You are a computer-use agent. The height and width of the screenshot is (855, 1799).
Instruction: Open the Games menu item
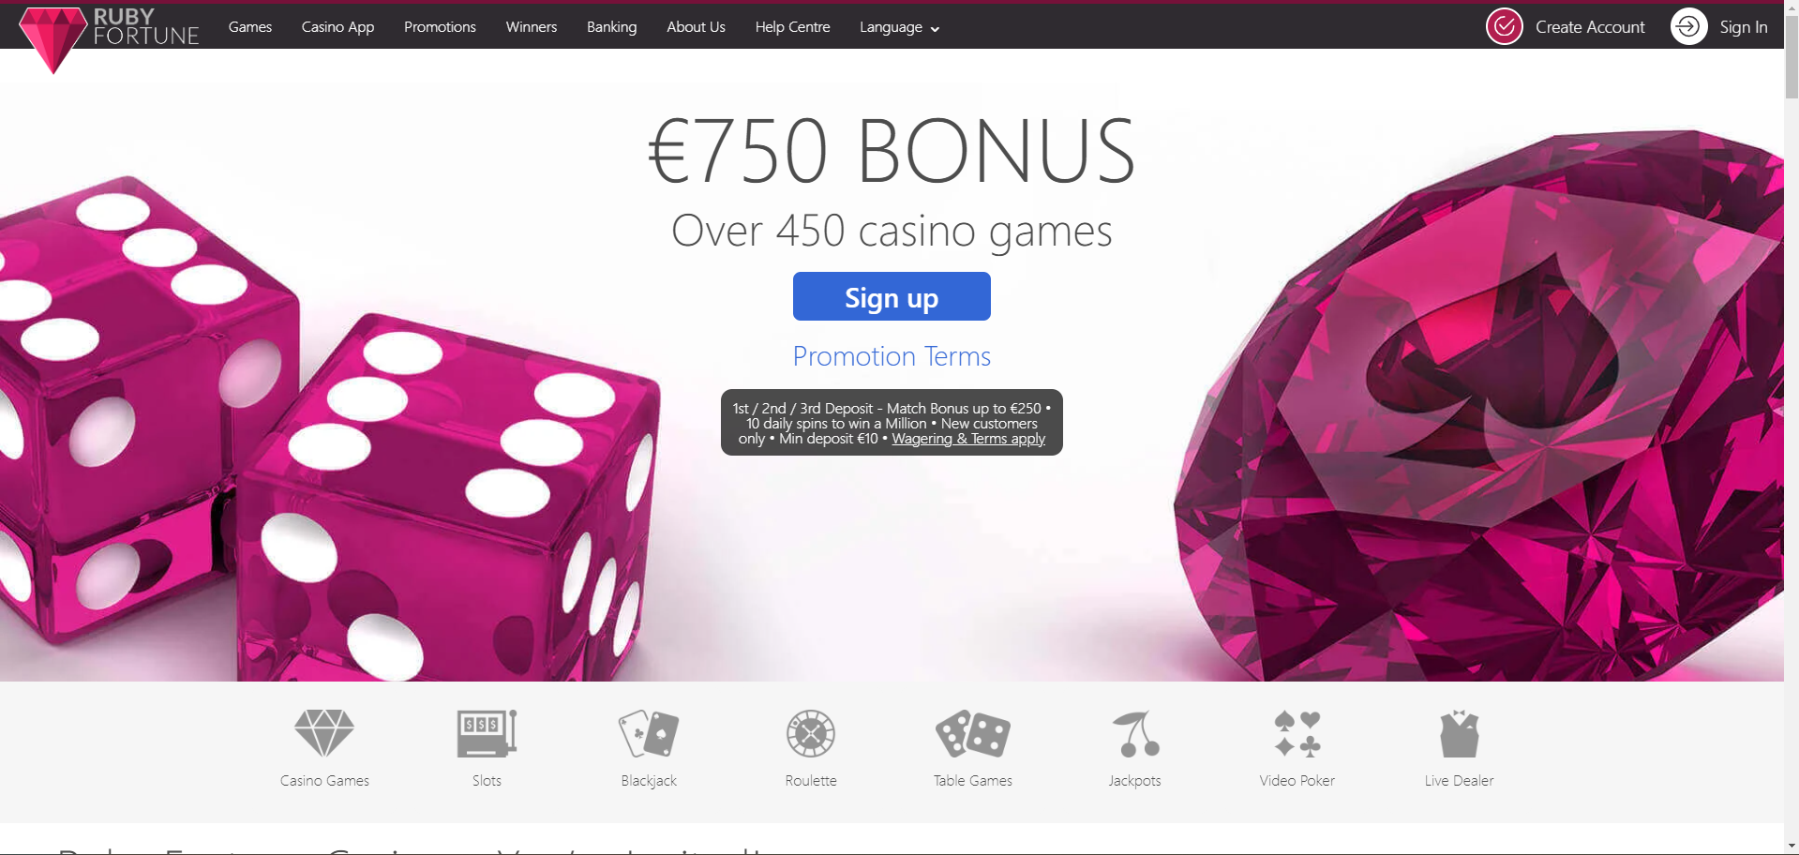[x=250, y=27]
